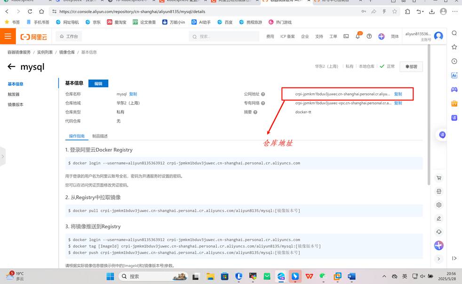
Task: Go to 镜像仓库 breadcrumb link
Action: [67, 52]
